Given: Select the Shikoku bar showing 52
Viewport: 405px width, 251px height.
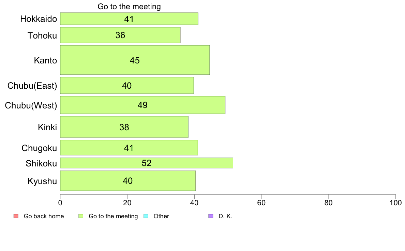Looking at the screenshot, I should (147, 163).
